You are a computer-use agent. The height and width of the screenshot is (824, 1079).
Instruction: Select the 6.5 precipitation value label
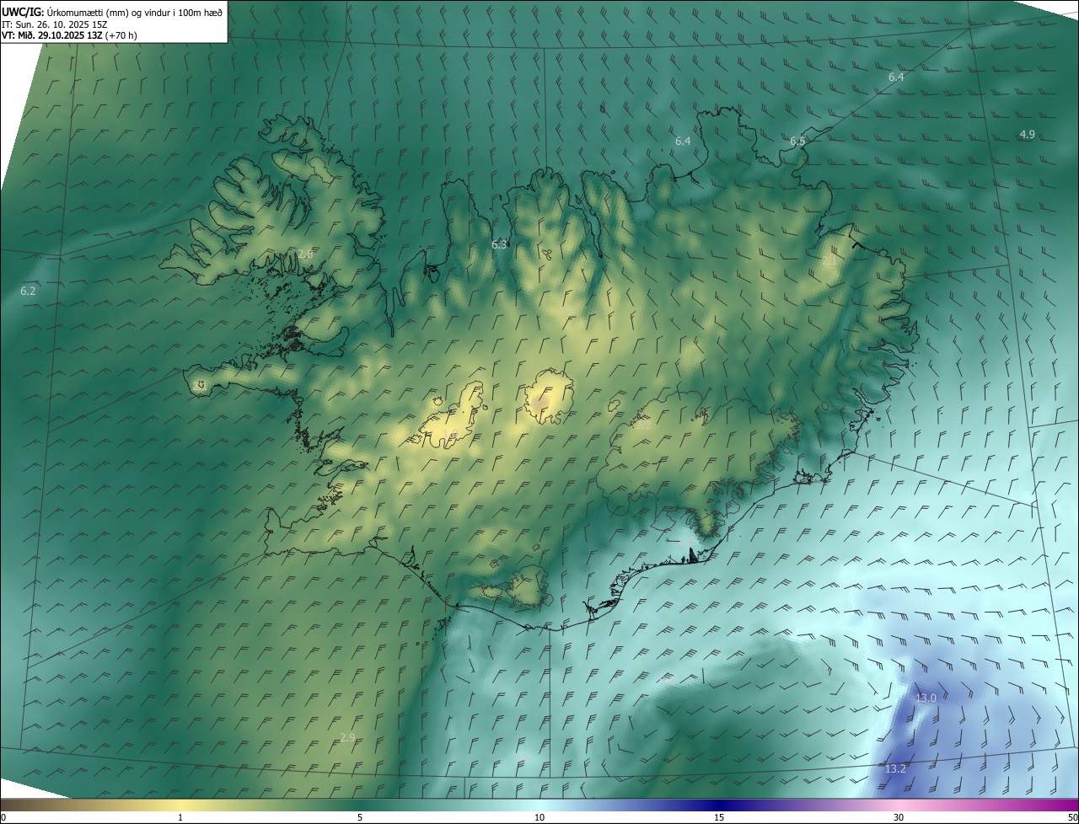[x=797, y=142]
